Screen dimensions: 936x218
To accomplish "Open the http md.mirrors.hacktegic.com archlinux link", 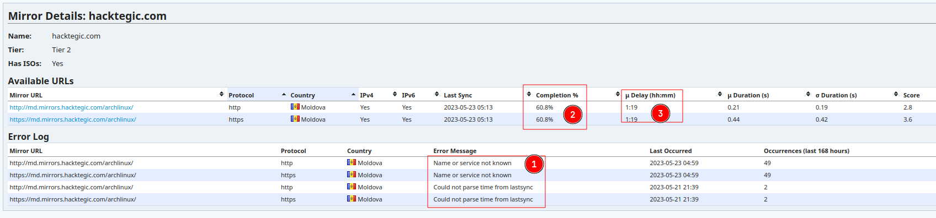I will (71, 107).
